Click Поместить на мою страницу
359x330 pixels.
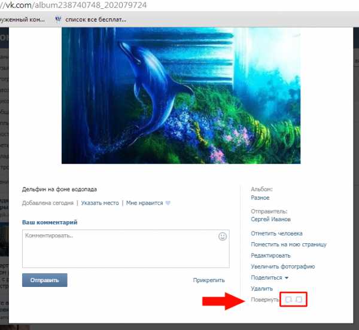tap(289, 245)
